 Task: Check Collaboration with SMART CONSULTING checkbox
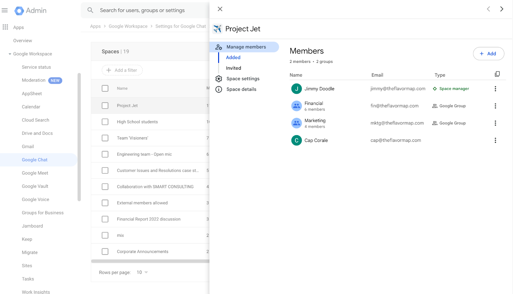105,186
